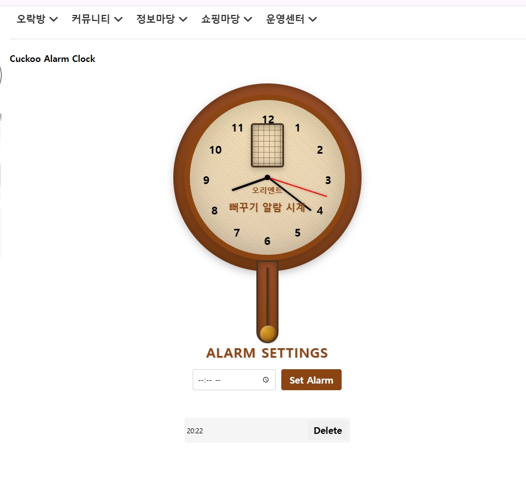
Task: Click the number 3 on clock face
Action: point(328,180)
